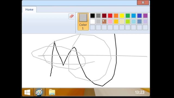This screenshot has width=174, height=98.
Task: Pick the lime green color swatch
Action: (128, 22)
